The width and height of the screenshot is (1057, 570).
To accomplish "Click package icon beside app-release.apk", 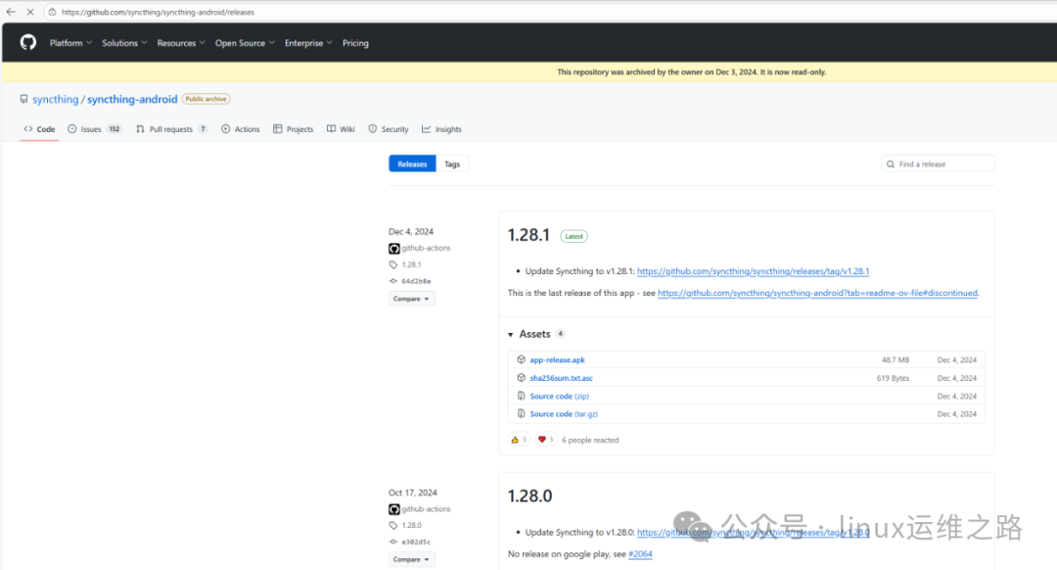I will click(x=521, y=359).
